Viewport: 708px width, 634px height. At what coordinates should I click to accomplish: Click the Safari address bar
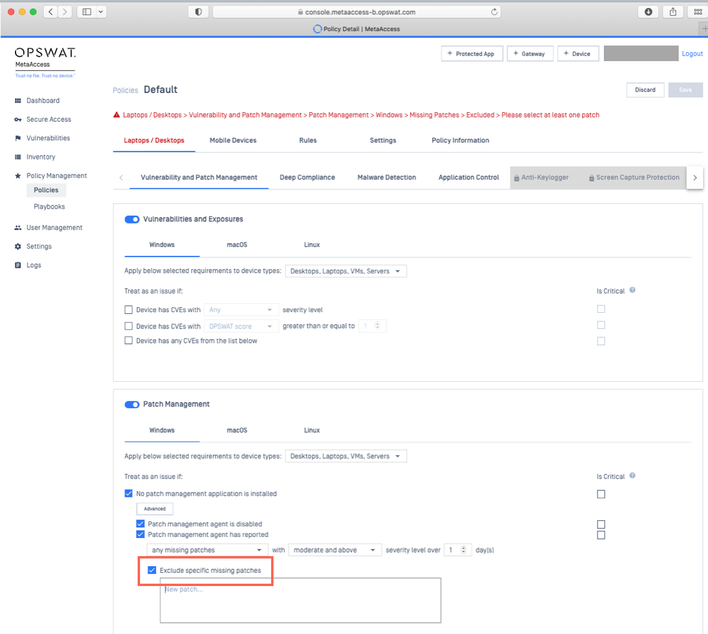[x=356, y=12]
